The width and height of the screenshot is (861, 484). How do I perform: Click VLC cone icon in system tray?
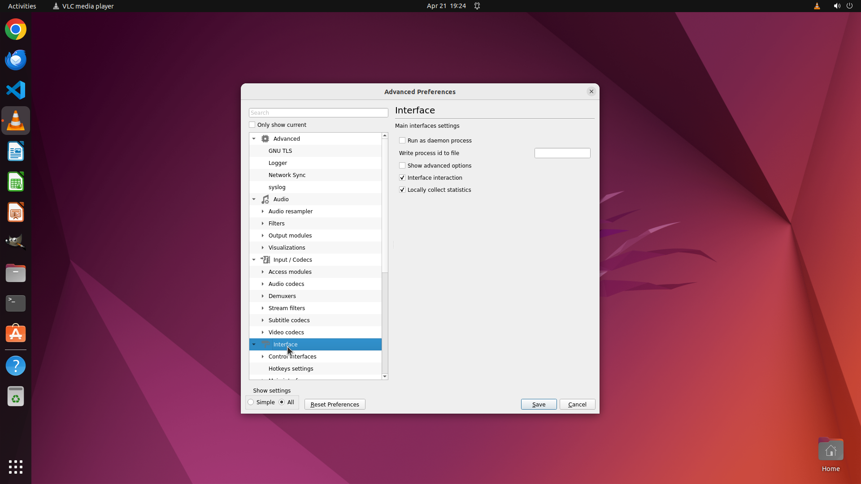[817, 6]
